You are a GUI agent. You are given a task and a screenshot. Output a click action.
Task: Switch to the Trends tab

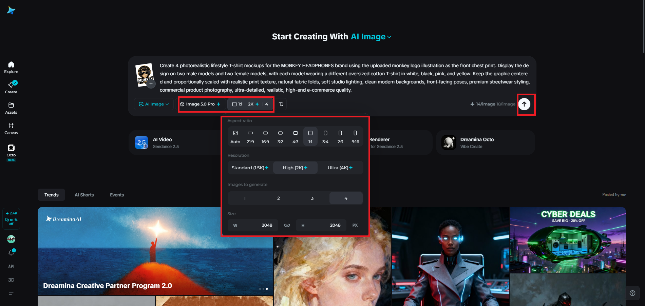51,195
